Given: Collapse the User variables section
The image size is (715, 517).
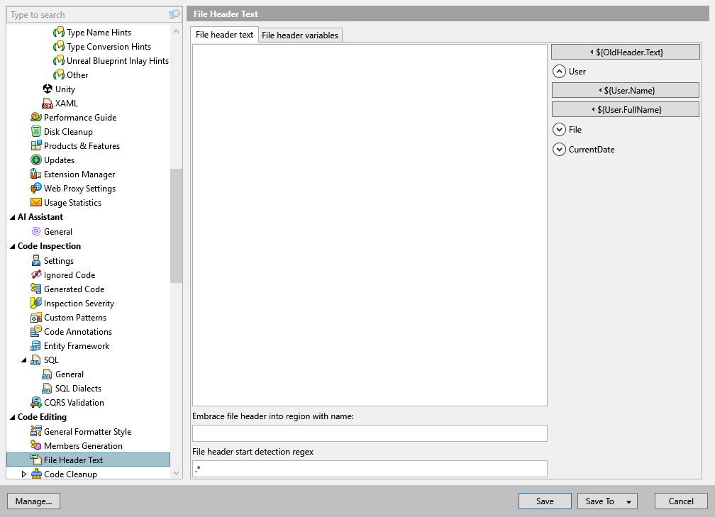Looking at the screenshot, I should pyautogui.click(x=560, y=71).
